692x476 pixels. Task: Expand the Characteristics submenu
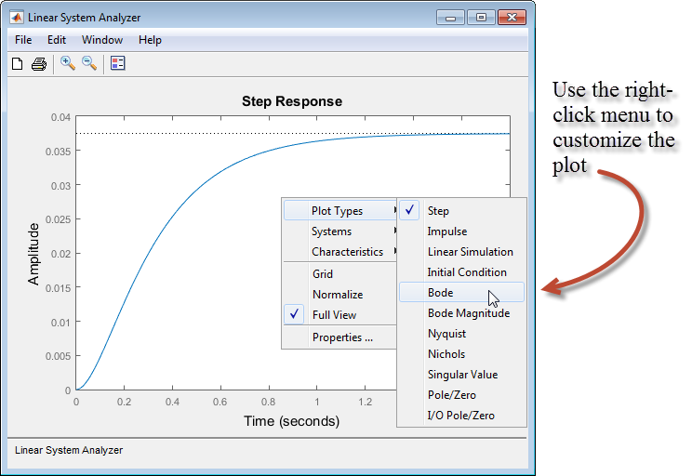pyautogui.click(x=347, y=252)
